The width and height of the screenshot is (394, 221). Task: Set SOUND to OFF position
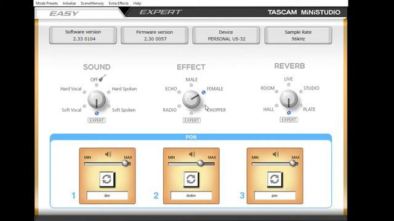click(97, 85)
